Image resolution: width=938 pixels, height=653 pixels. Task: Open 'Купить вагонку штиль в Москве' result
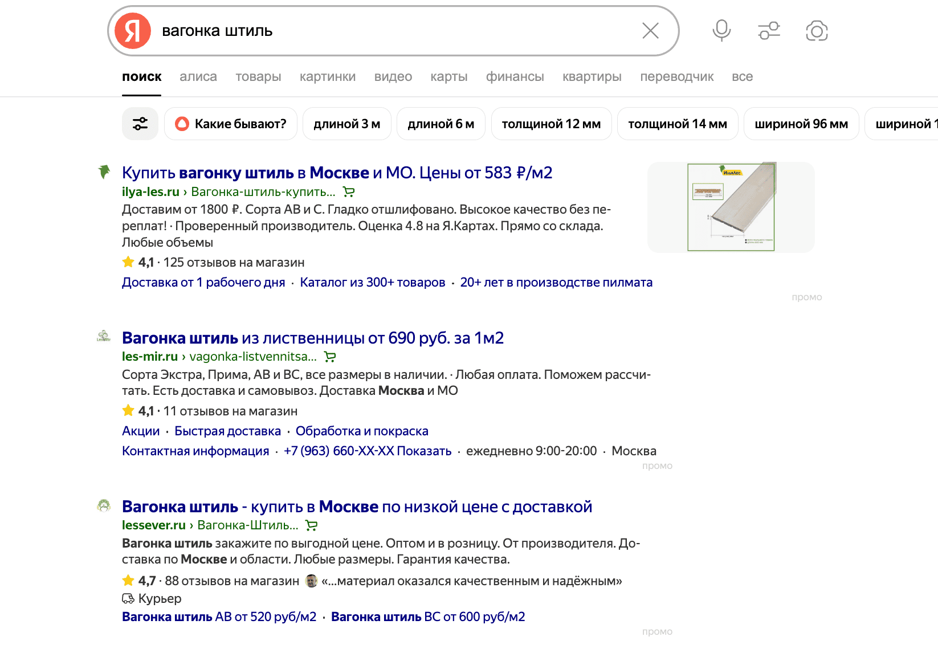(x=337, y=173)
